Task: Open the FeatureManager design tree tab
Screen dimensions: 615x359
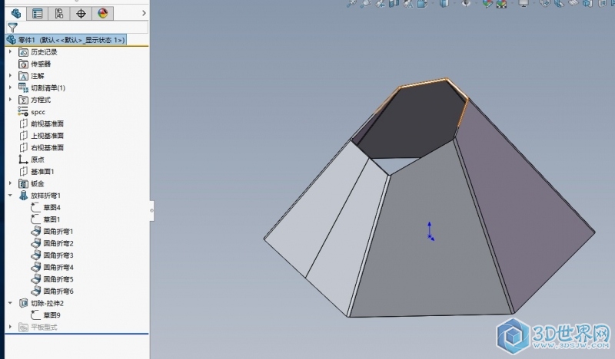Action: click(x=15, y=13)
